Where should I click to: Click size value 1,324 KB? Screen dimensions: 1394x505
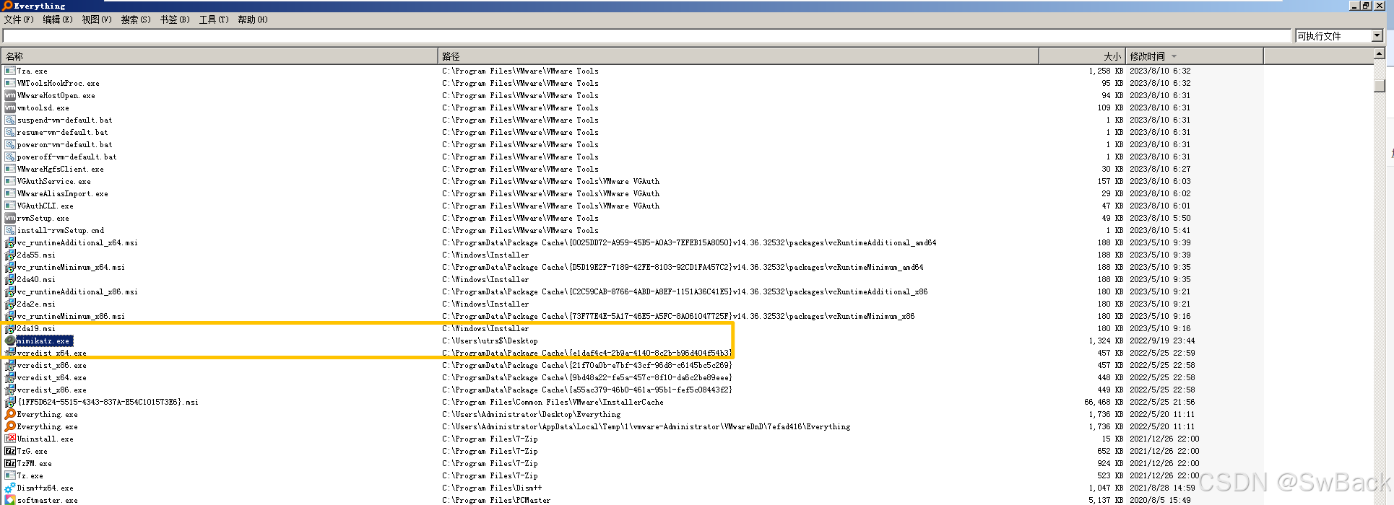(1106, 341)
